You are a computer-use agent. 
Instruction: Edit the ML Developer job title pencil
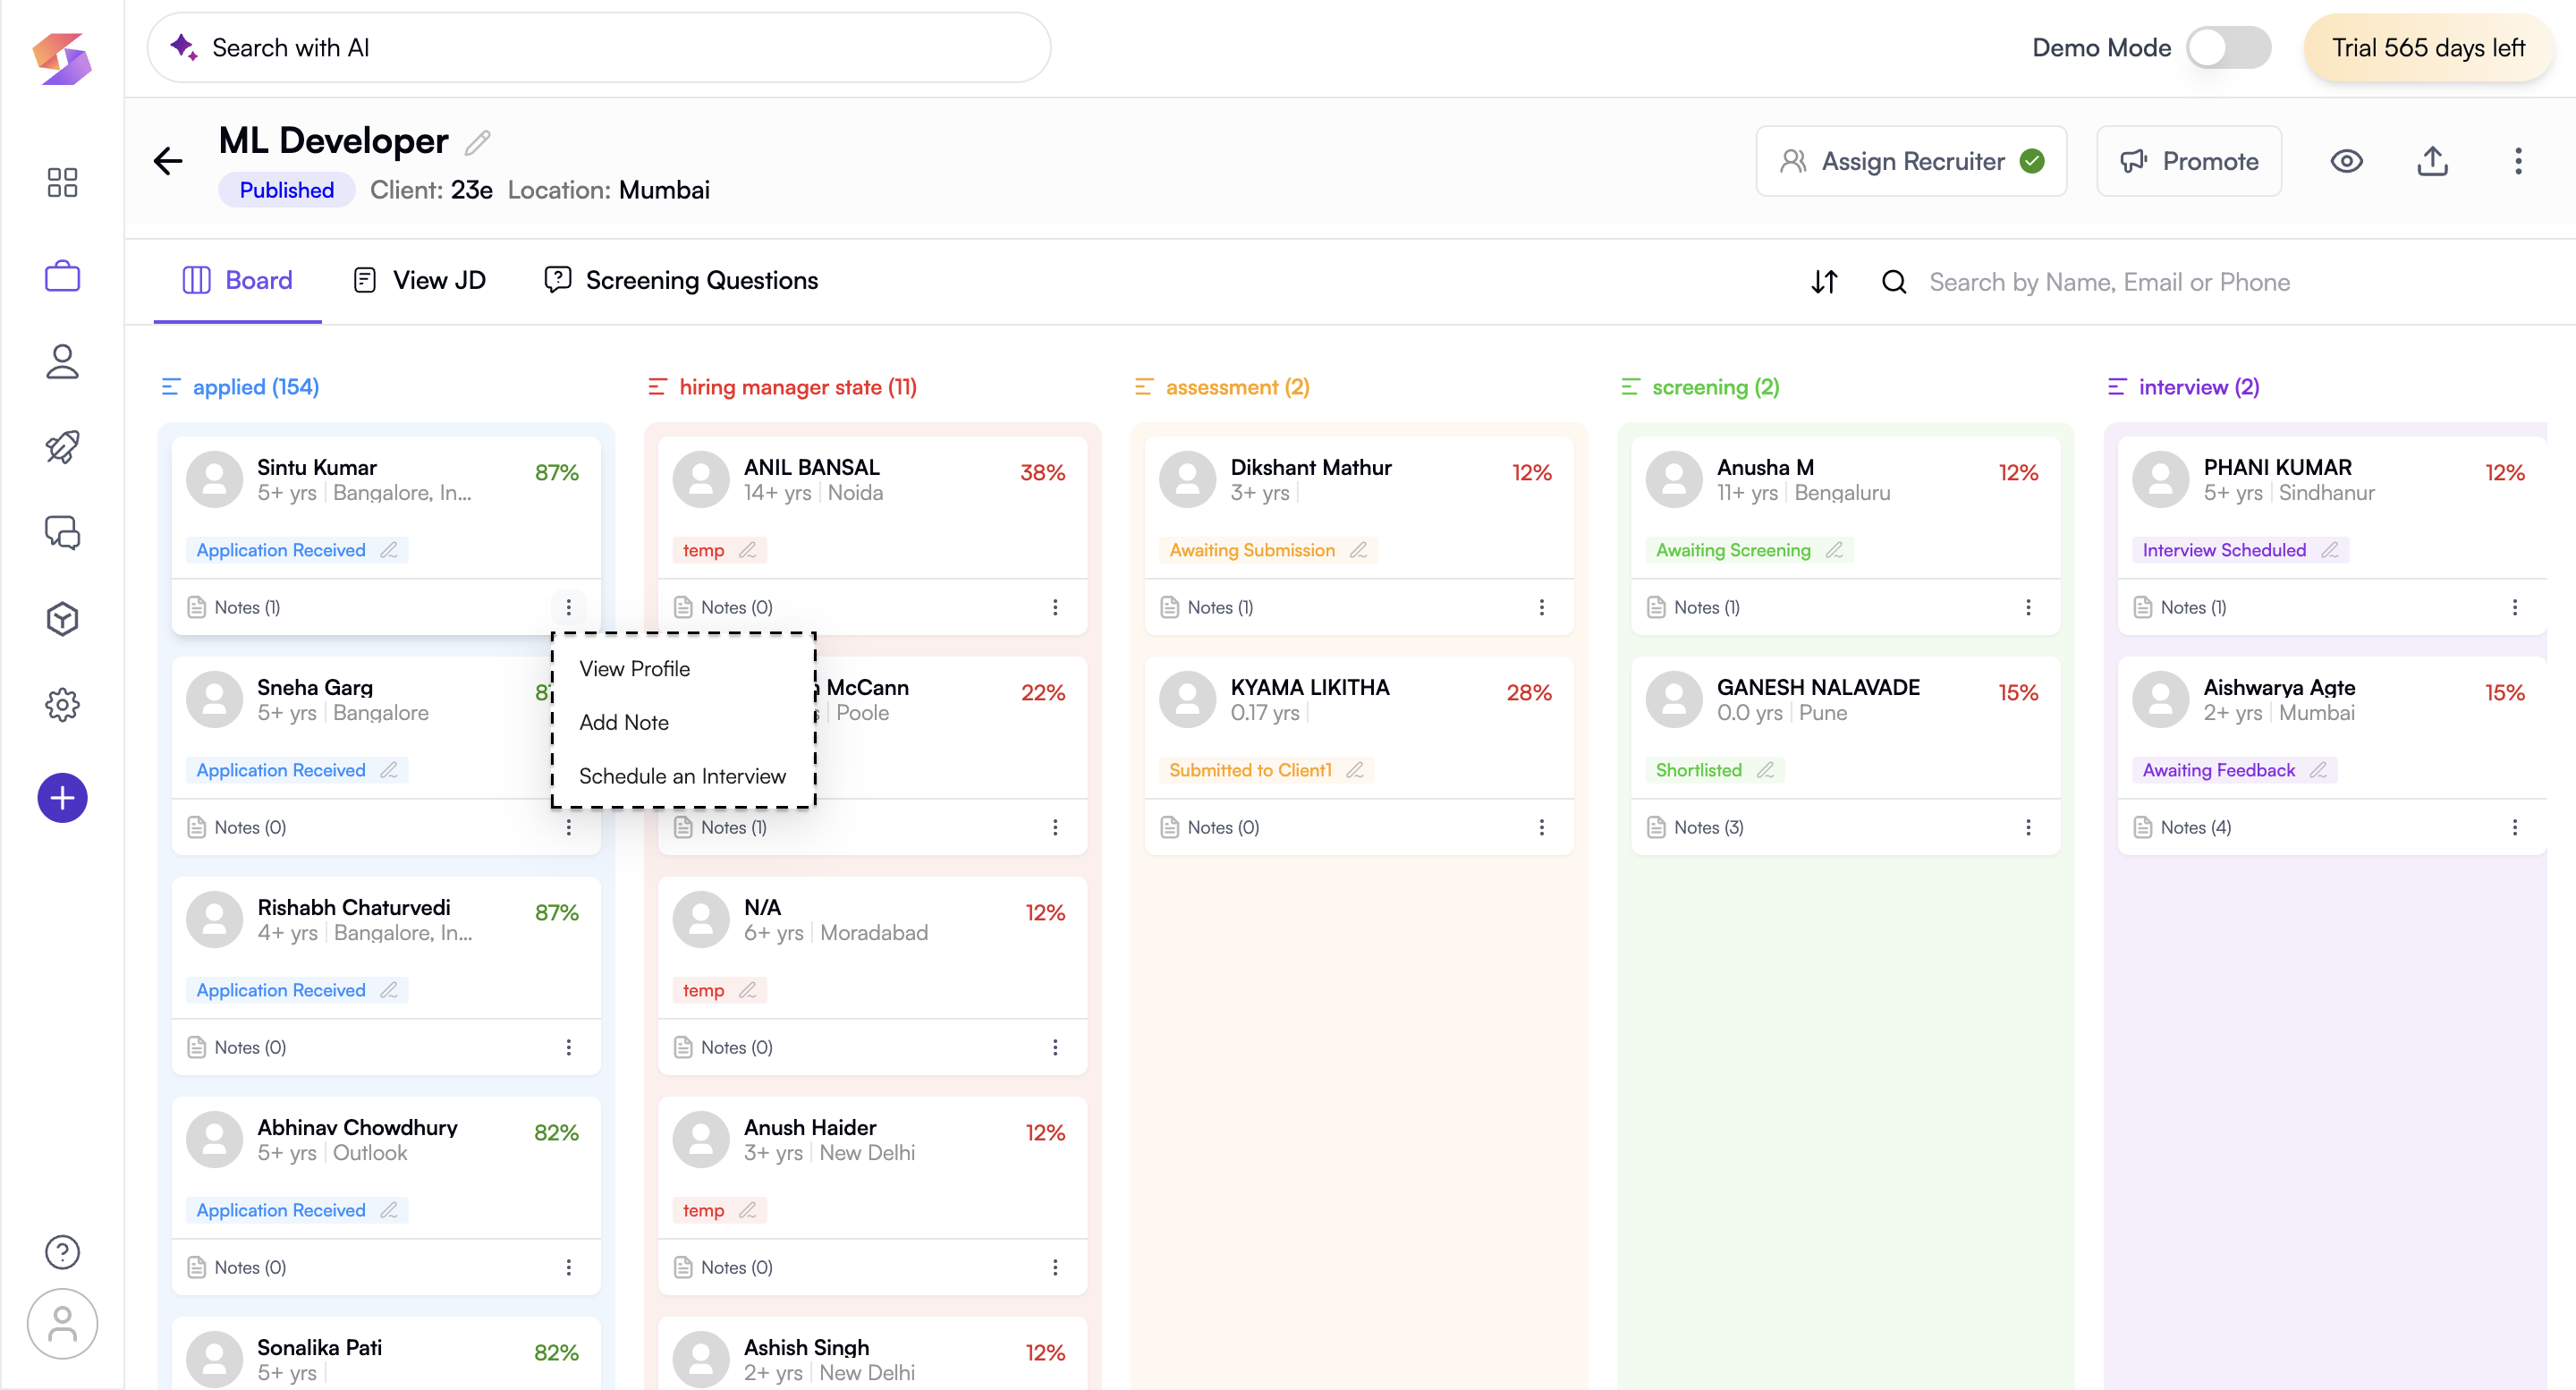478,143
